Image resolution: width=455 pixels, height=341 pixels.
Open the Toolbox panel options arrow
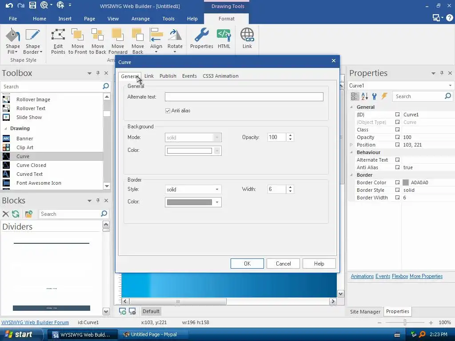89,73
